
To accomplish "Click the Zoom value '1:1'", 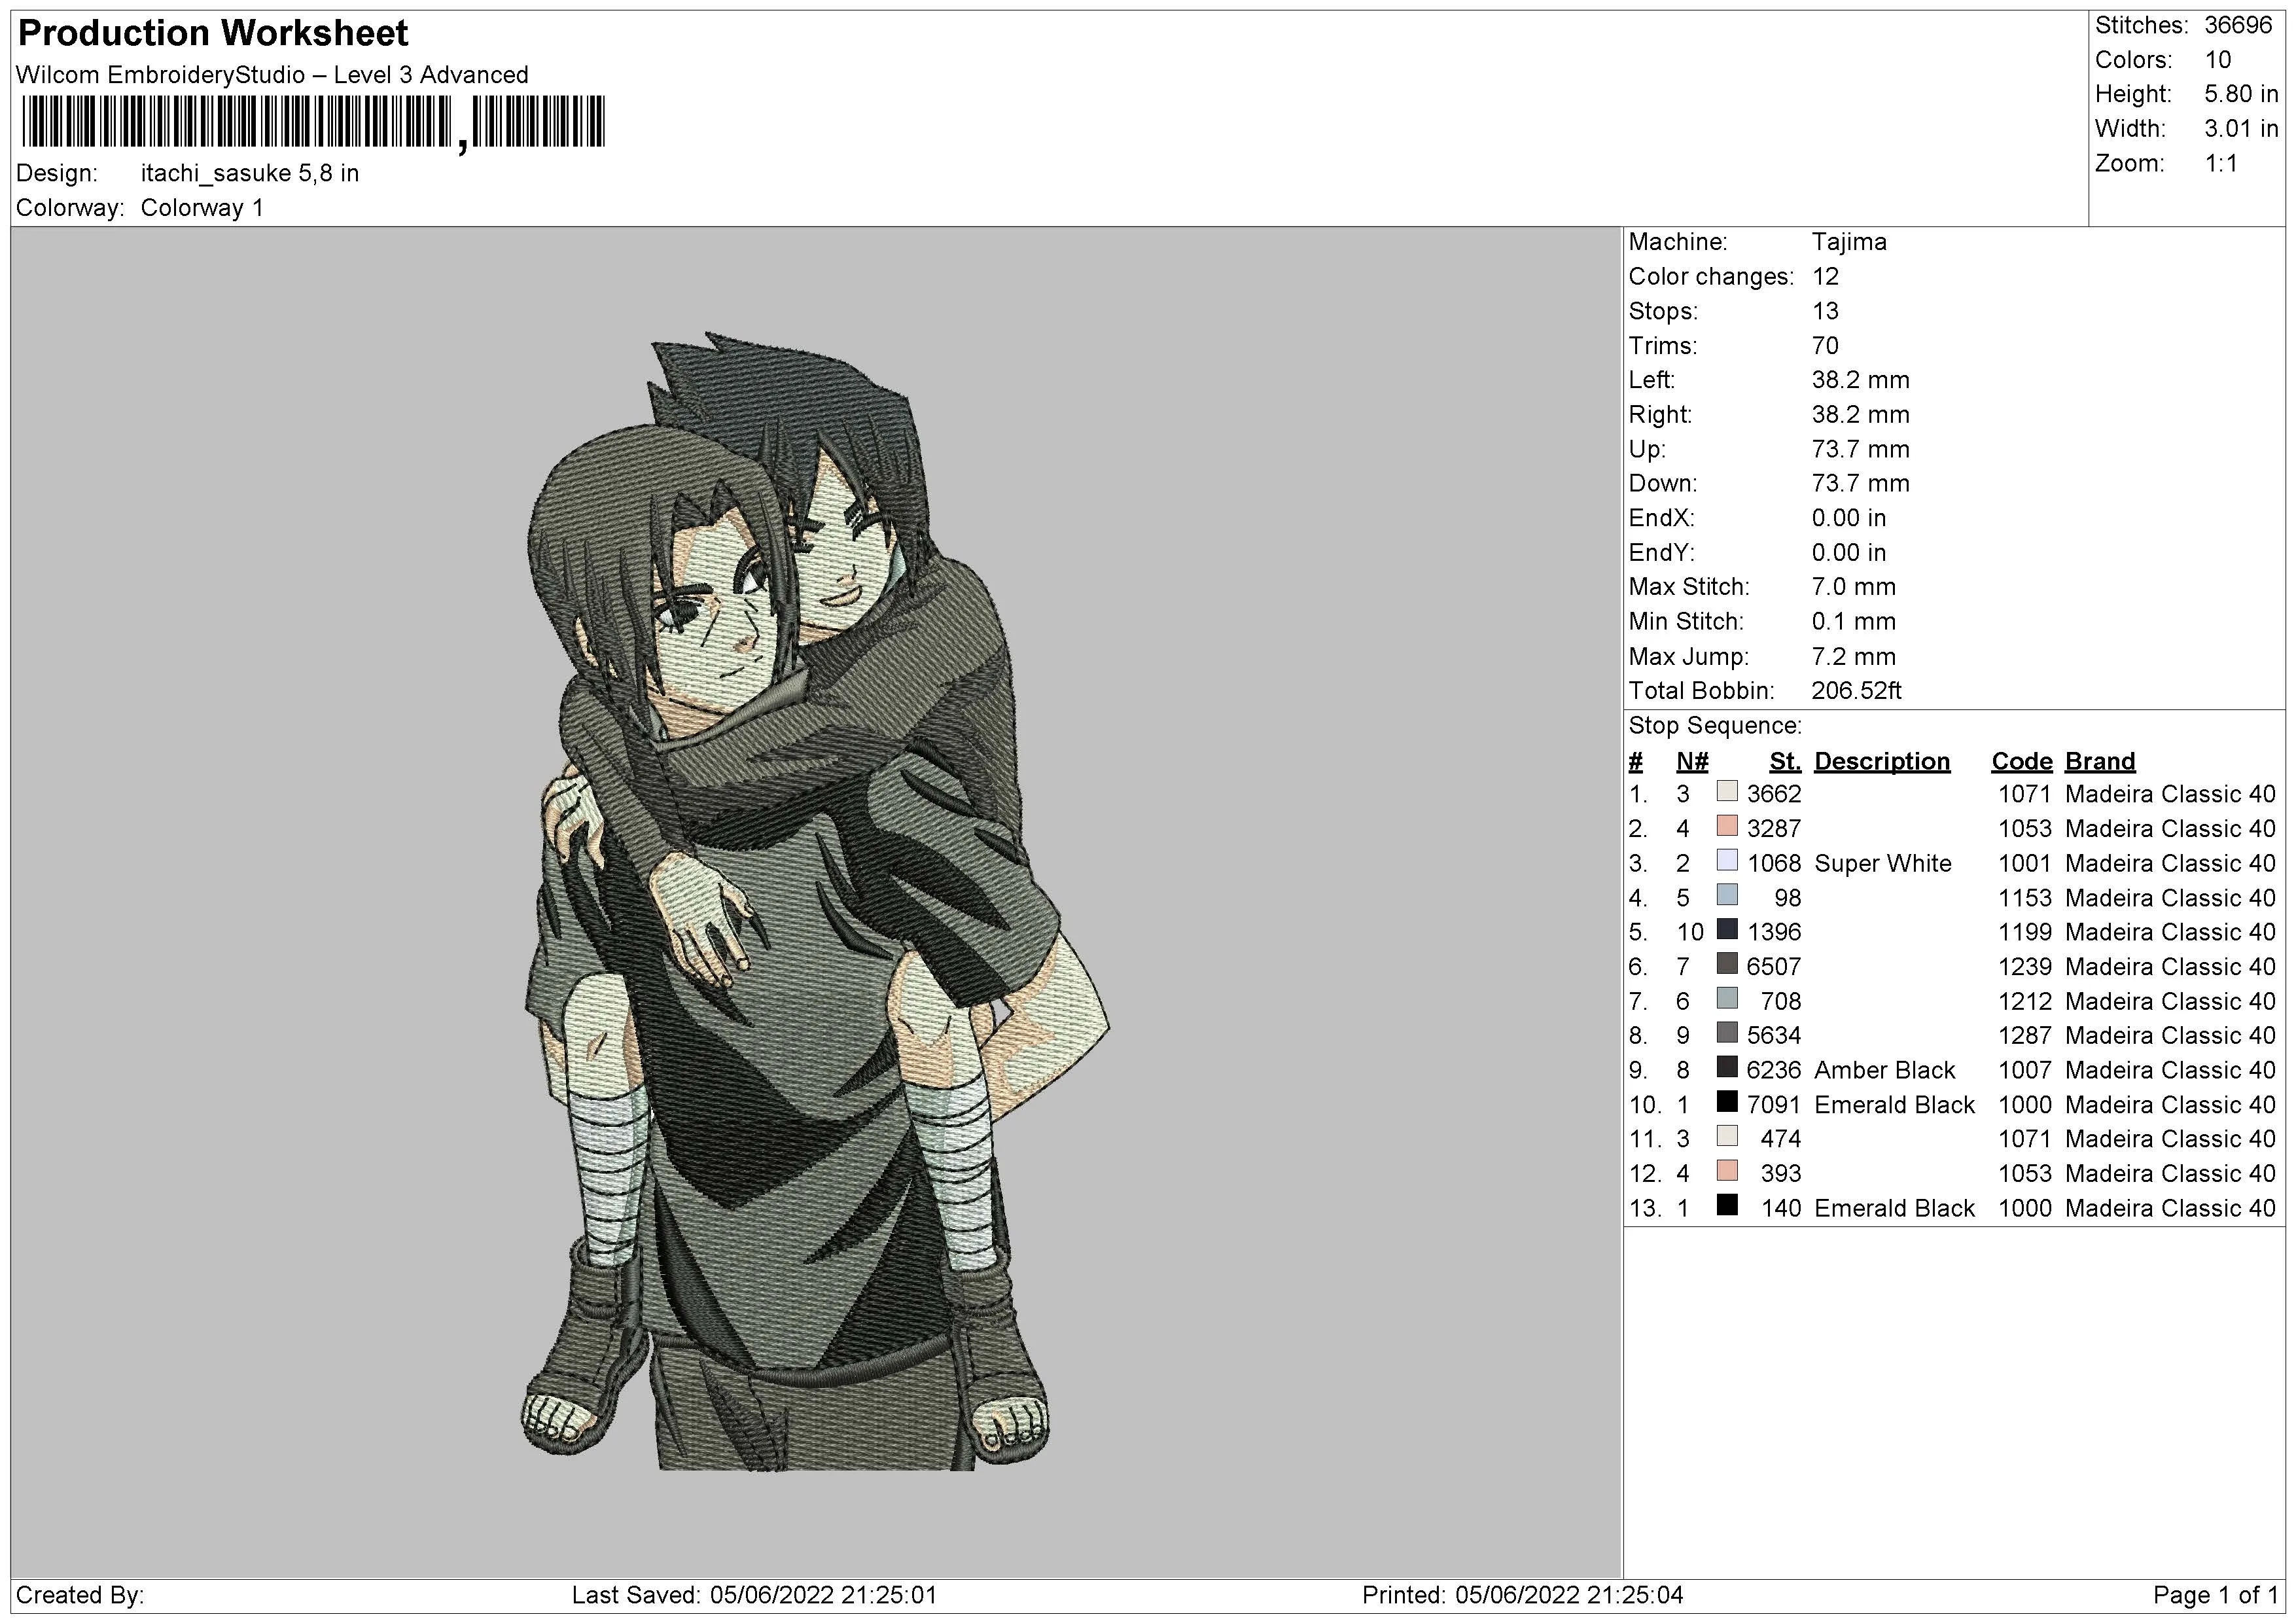I will point(2221,163).
